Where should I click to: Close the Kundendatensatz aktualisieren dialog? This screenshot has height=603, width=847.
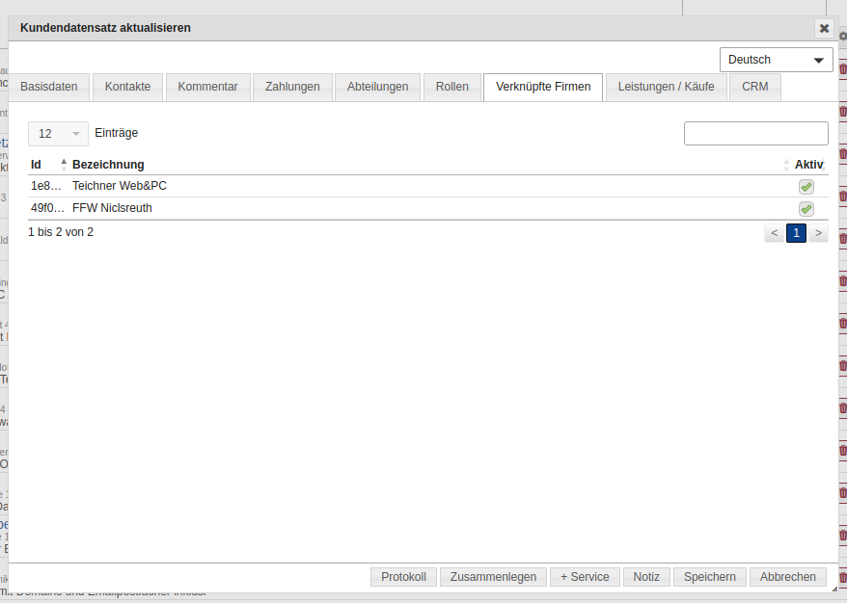point(823,28)
